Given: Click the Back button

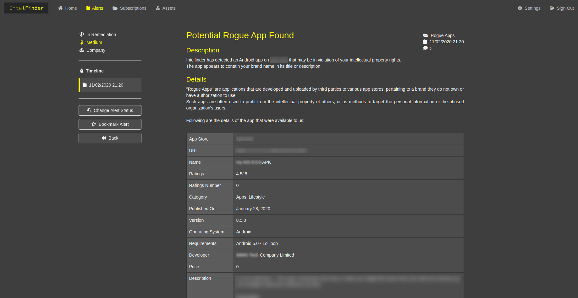Looking at the screenshot, I should [x=110, y=138].
